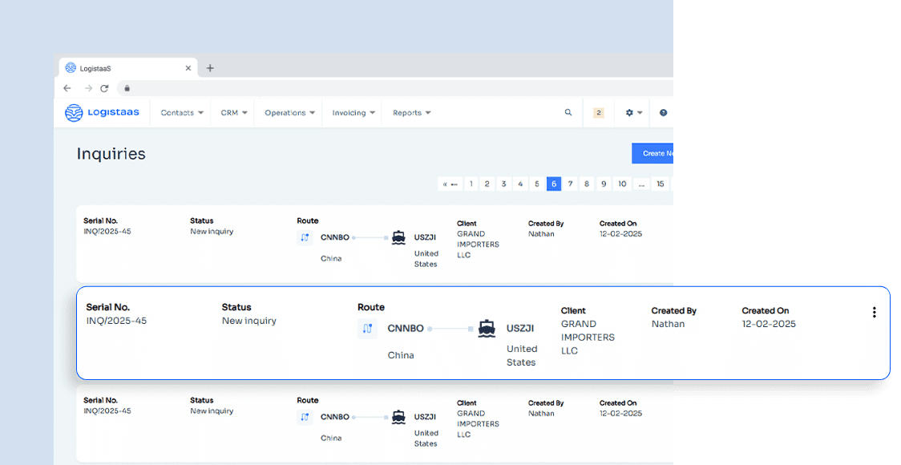Go back using browser back arrow

tap(67, 88)
